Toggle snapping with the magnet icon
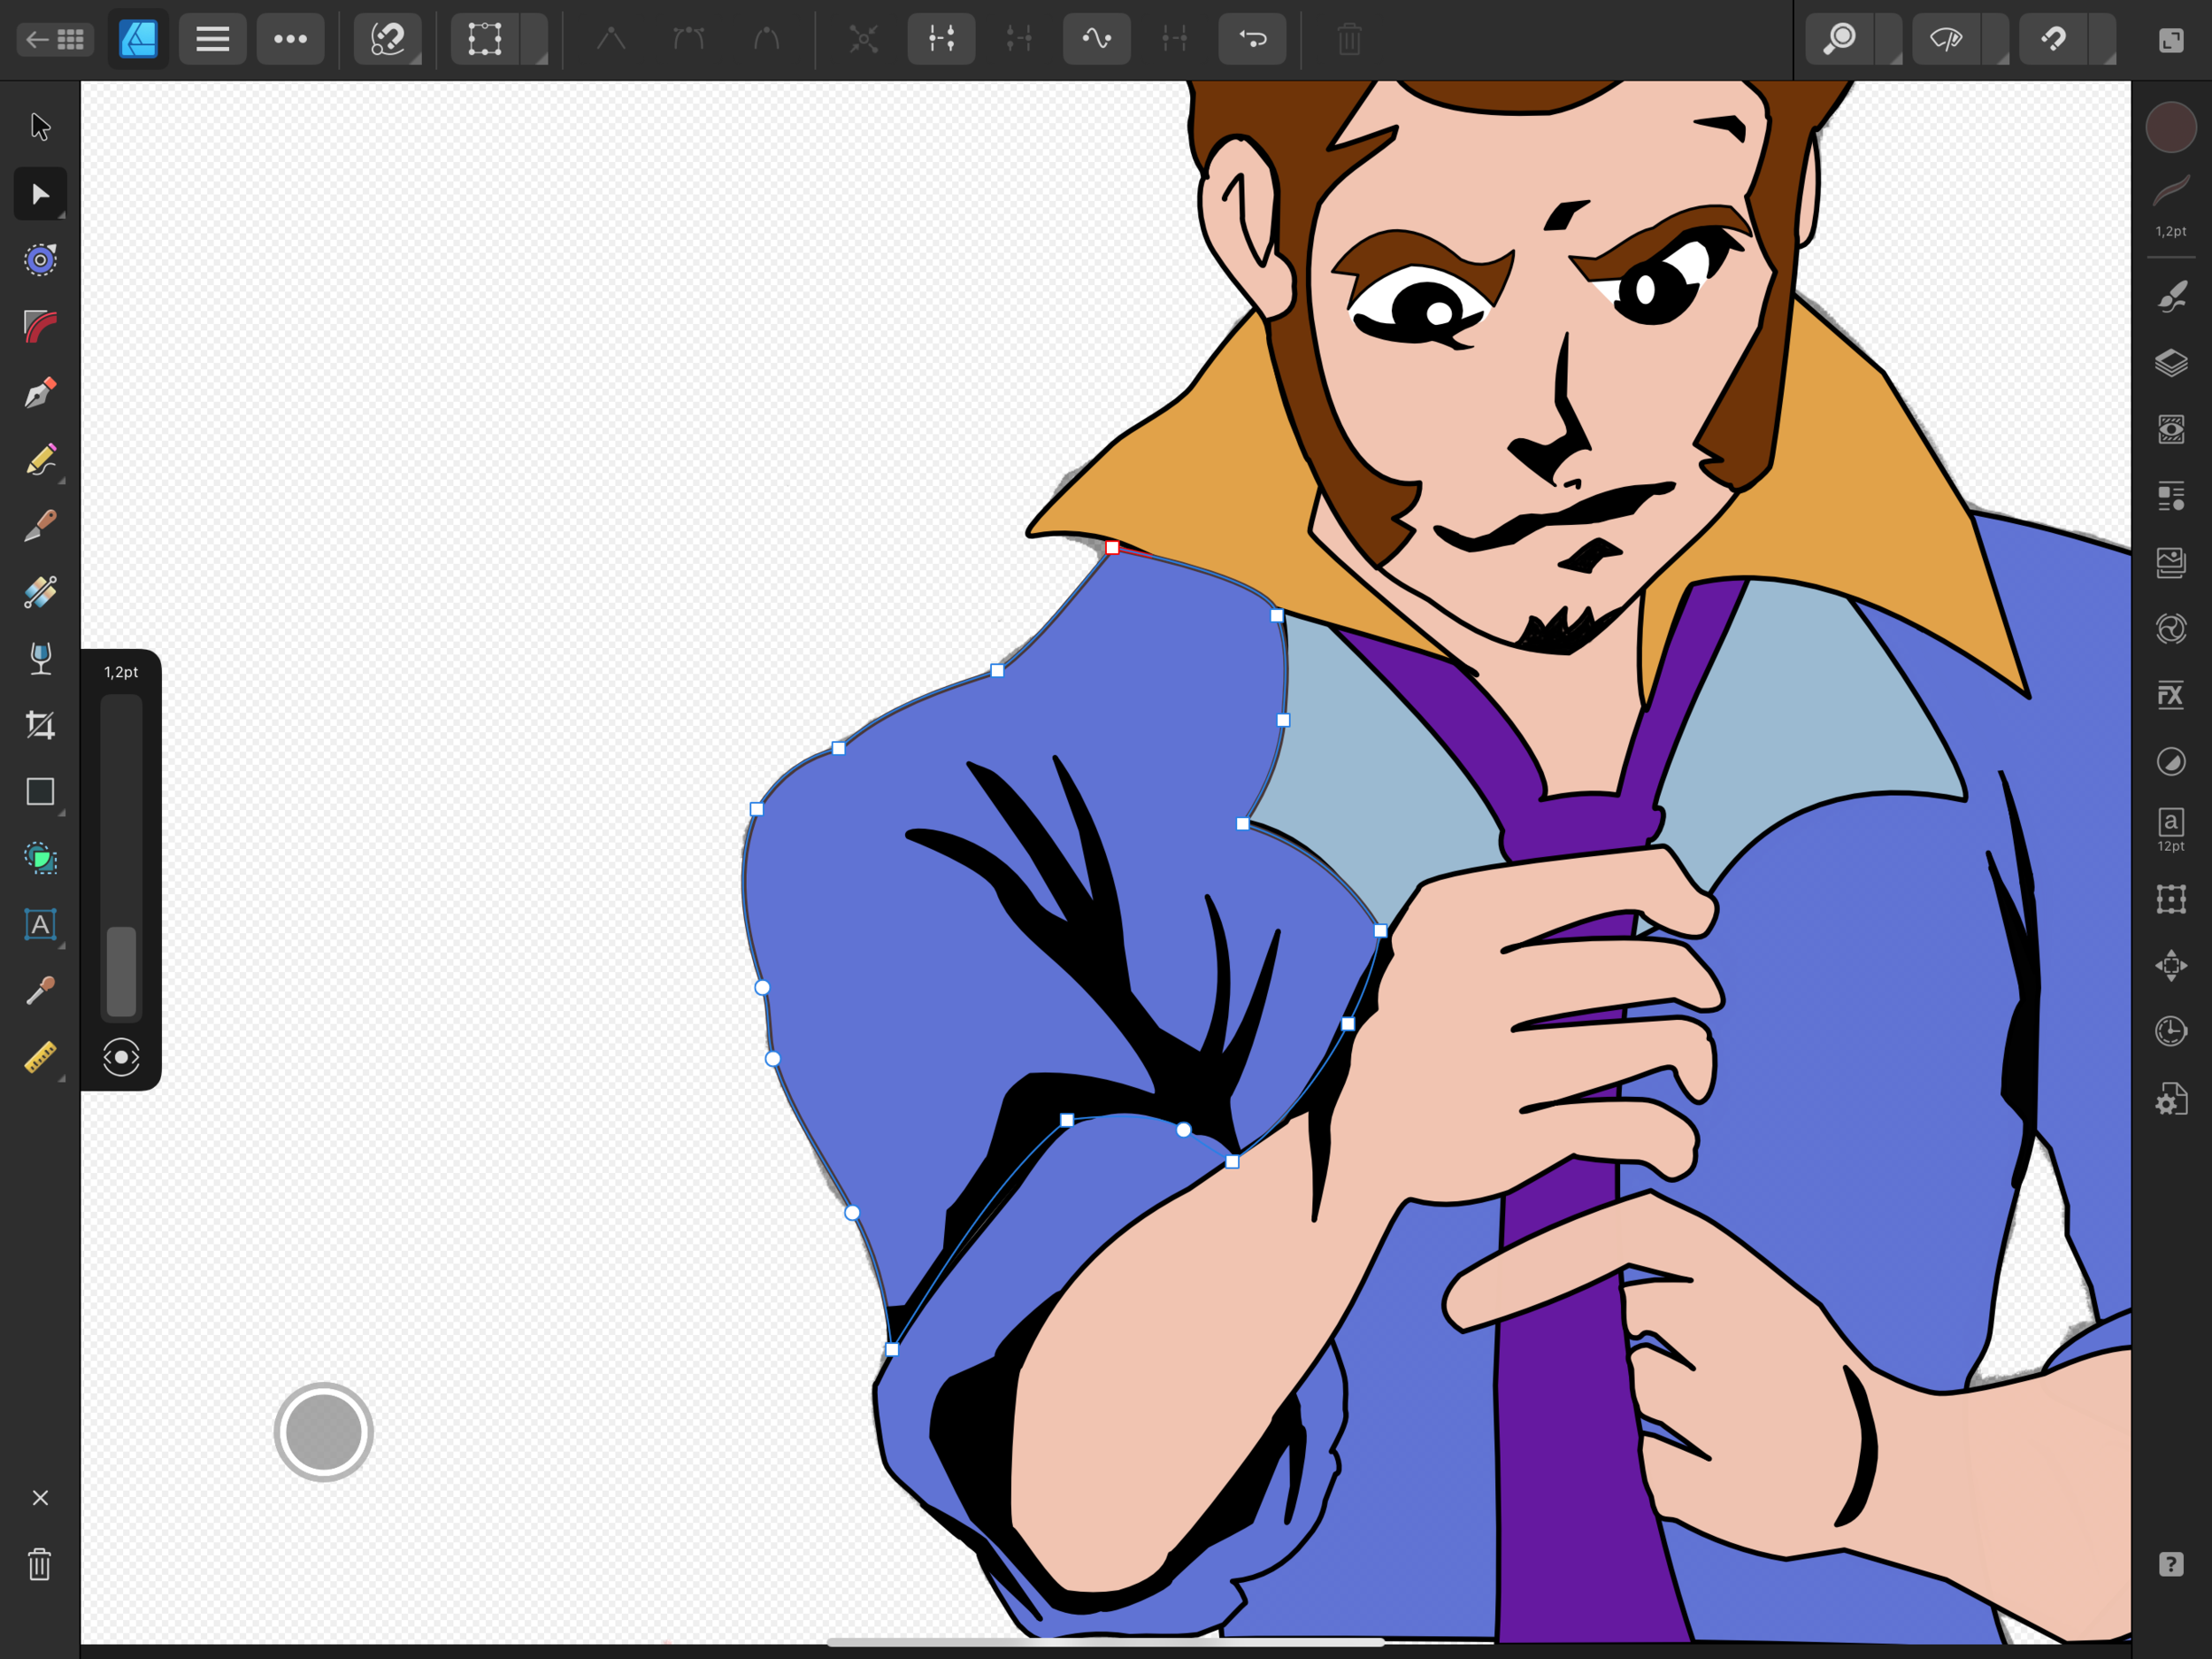This screenshot has width=2212, height=1659. 388,39
